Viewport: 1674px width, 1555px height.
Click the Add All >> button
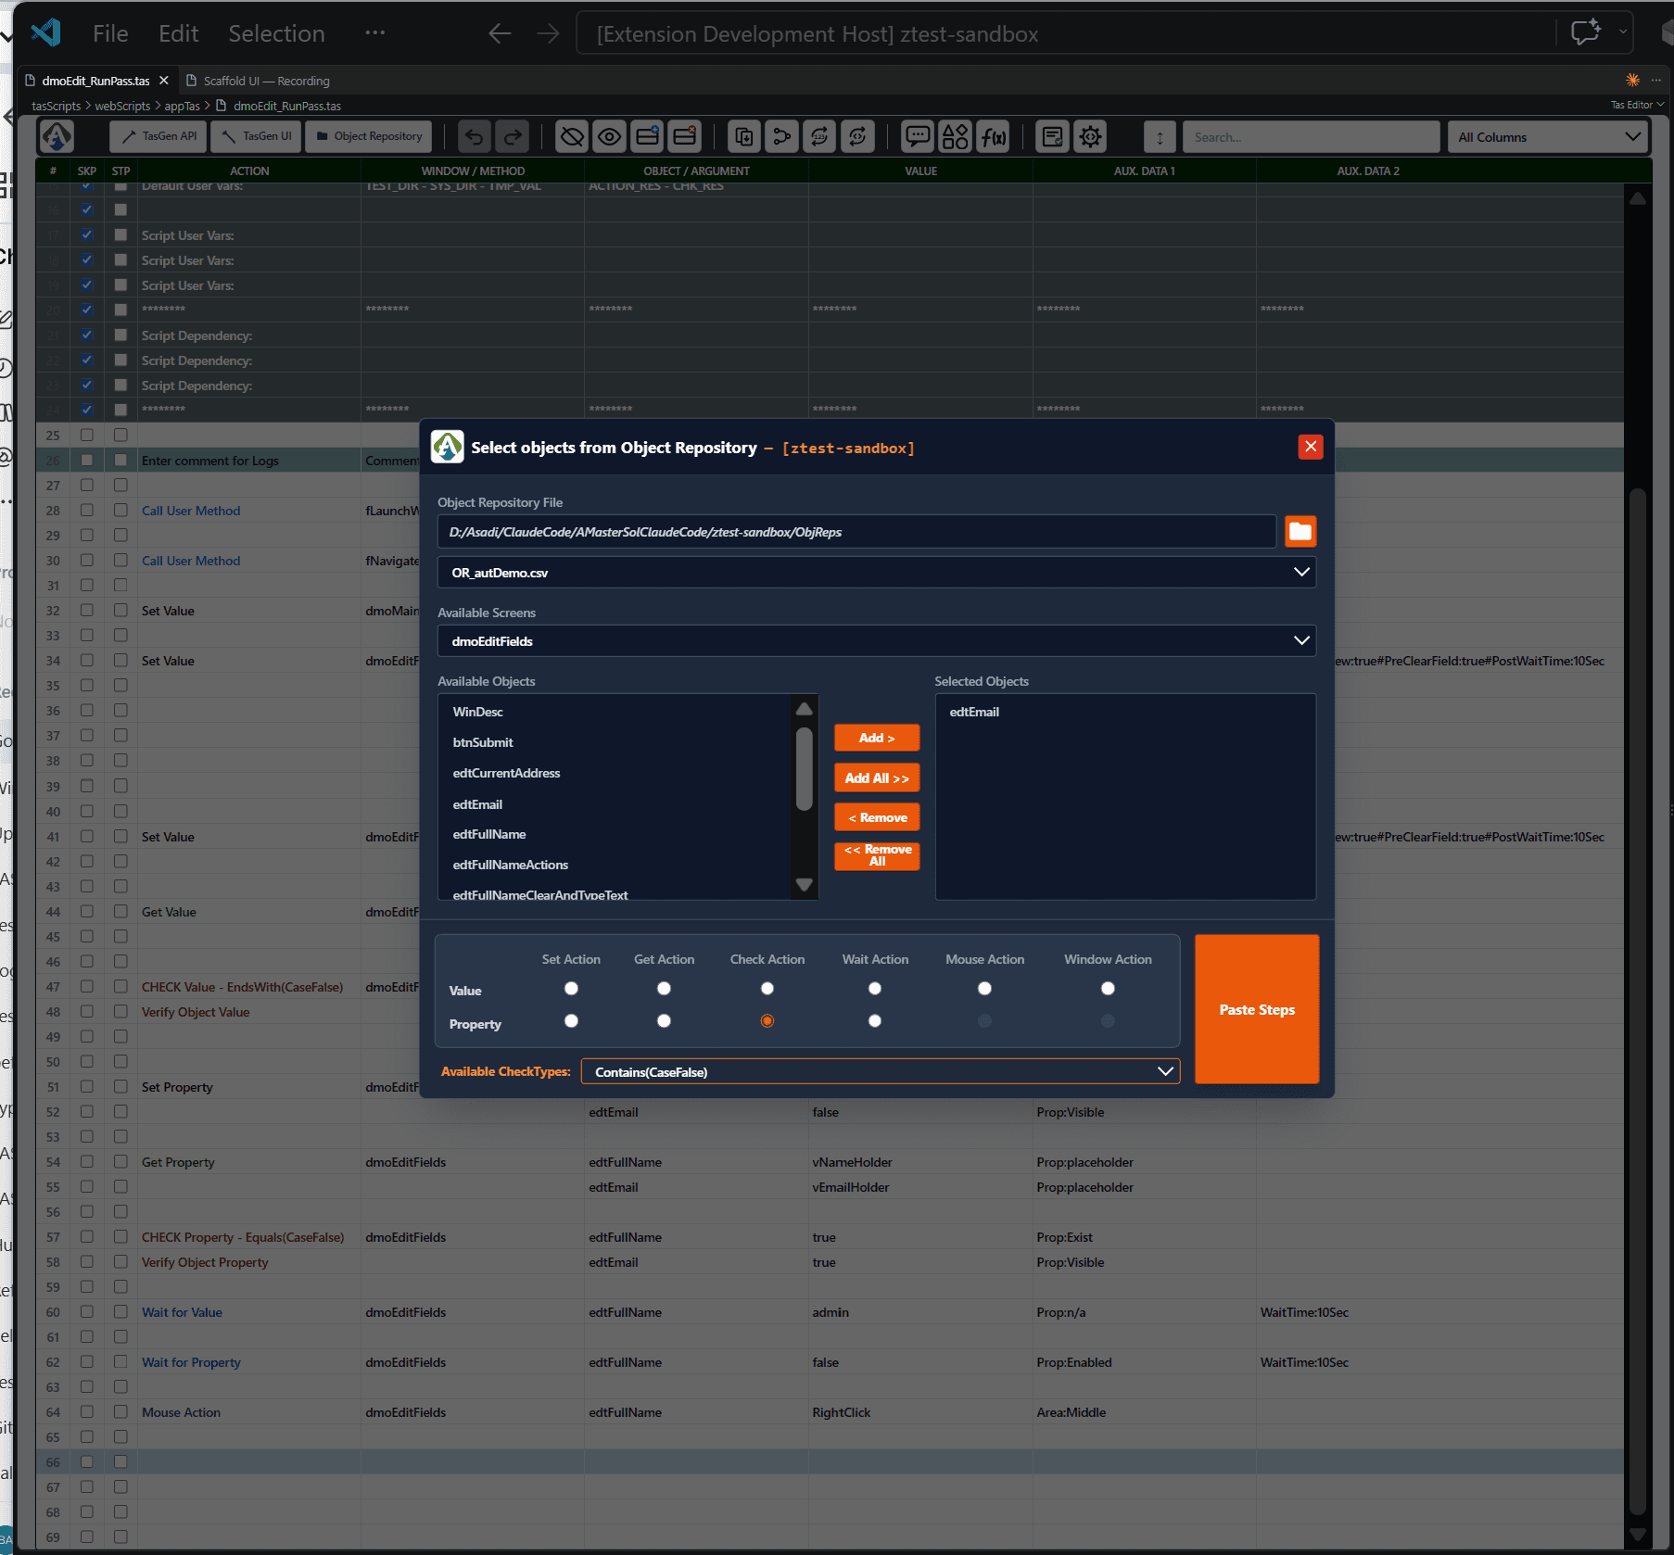[x=877, y=778]
